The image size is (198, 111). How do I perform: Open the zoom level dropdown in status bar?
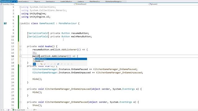pos(4,110)
